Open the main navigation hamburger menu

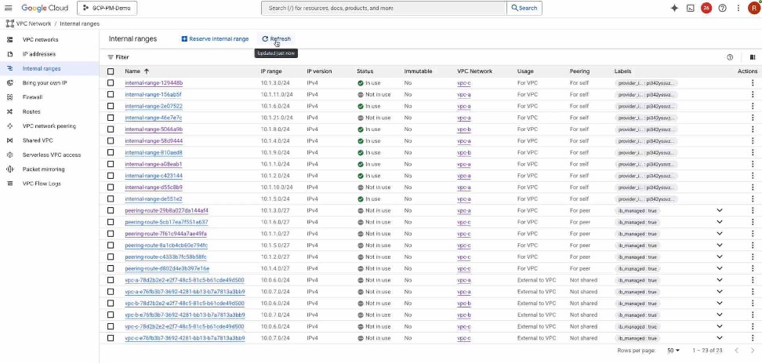click(x=9, y=8)
